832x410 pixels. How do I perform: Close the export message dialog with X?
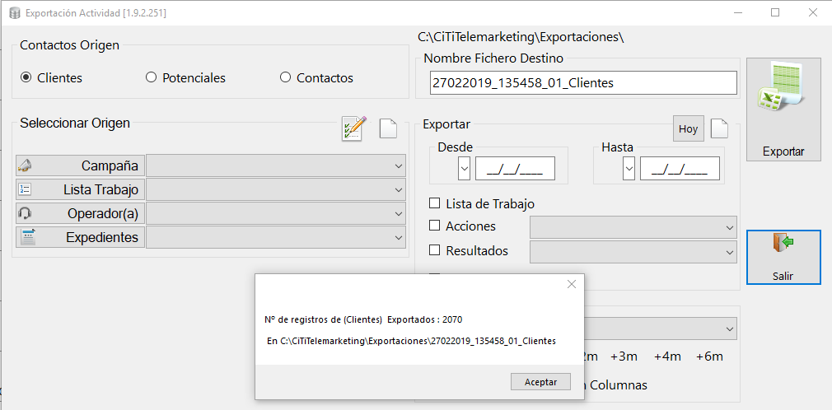(572, 284)
